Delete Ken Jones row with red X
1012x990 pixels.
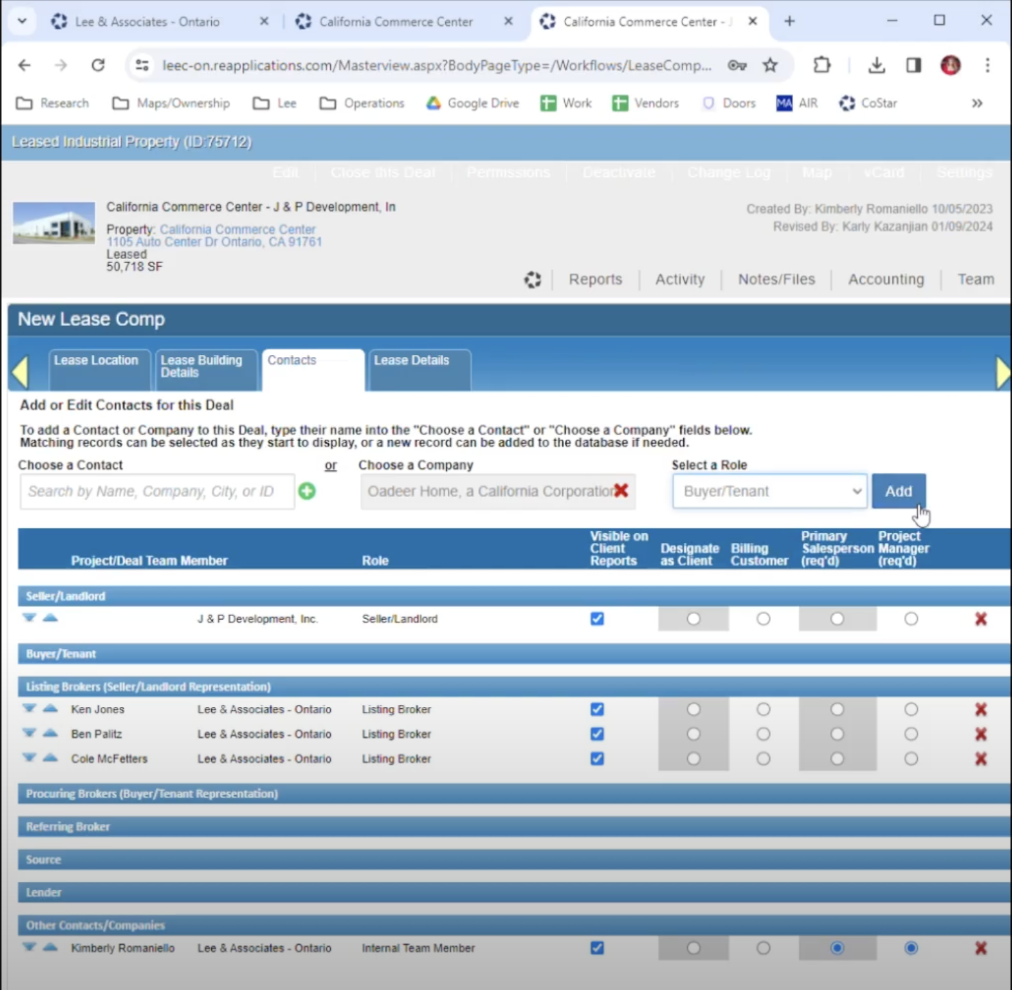tap(981, 710)
